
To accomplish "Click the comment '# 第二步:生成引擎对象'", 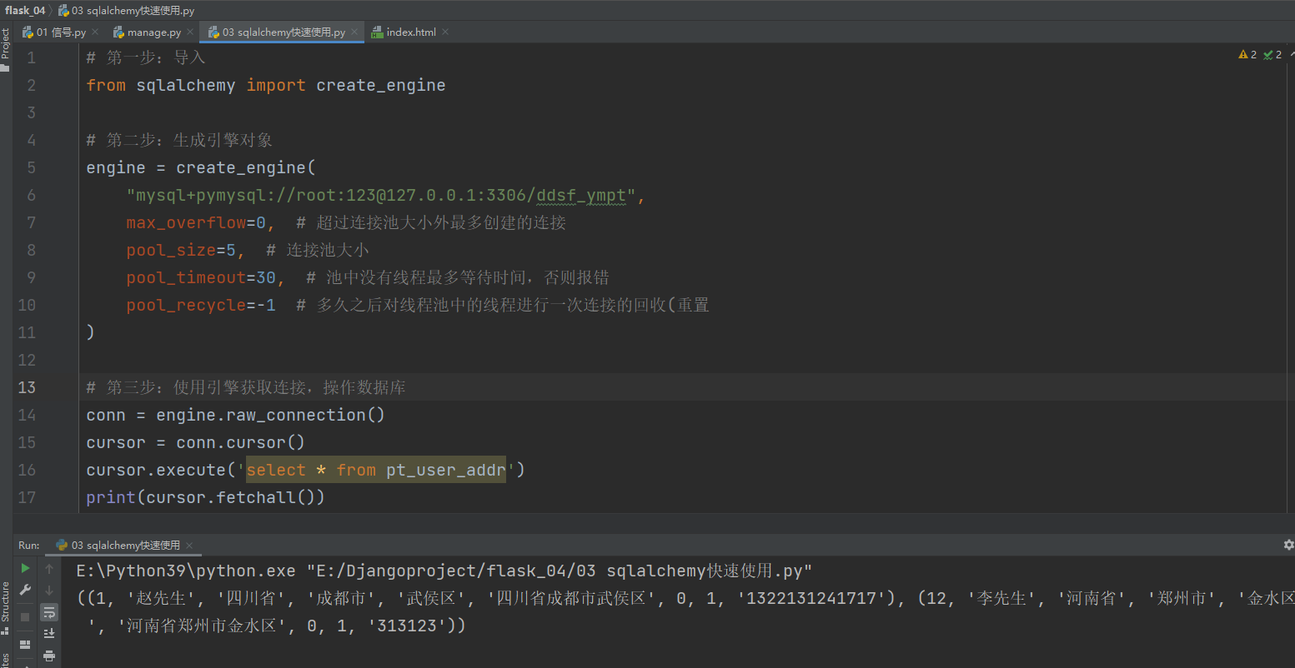I will point(179,140).
